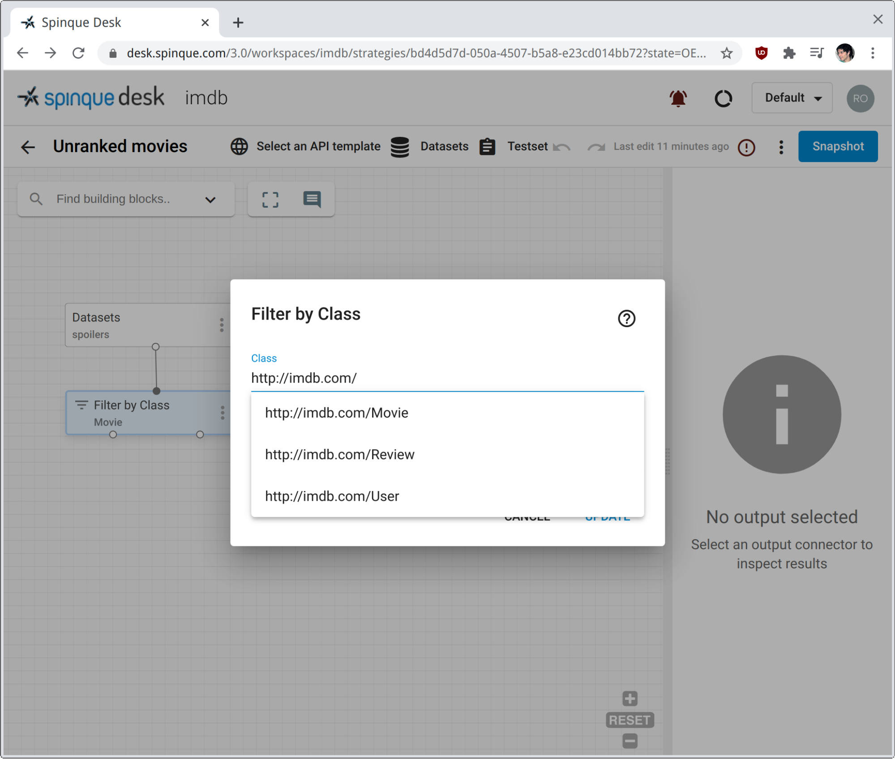Click the RESET zoom button
Screen dimensions: 895x759
[629, 720]
